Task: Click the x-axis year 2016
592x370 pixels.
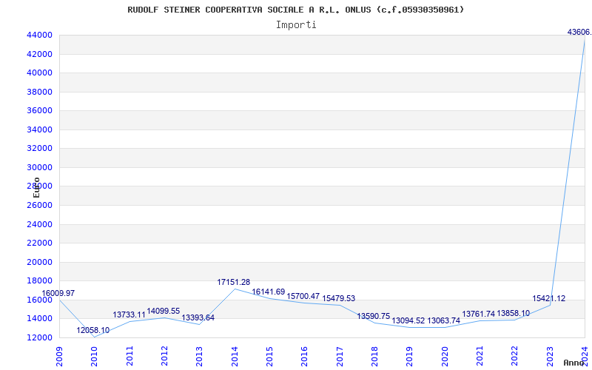Action: [x=305, y=357]
